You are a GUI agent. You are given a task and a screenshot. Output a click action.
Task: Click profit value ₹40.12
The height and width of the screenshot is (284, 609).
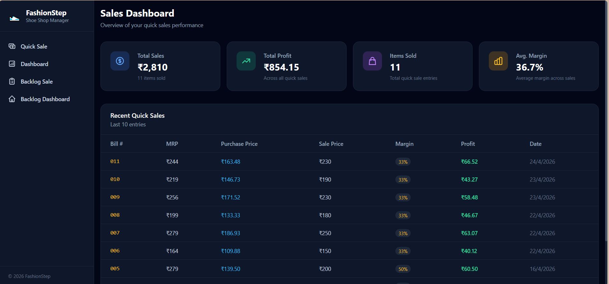click(469, 251)
